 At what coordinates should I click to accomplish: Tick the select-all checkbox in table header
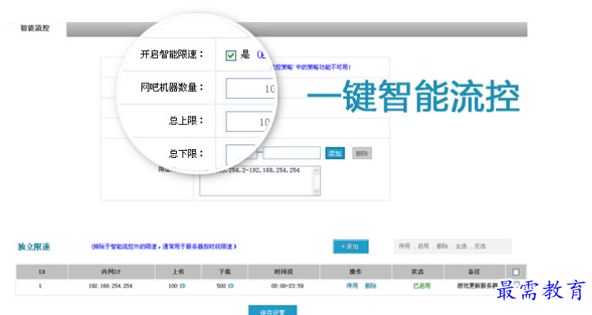click(x=516, y=272)
